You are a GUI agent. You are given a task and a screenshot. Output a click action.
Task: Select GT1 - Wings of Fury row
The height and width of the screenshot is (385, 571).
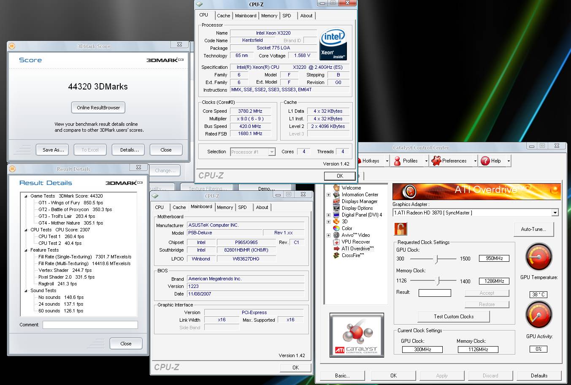70,203
